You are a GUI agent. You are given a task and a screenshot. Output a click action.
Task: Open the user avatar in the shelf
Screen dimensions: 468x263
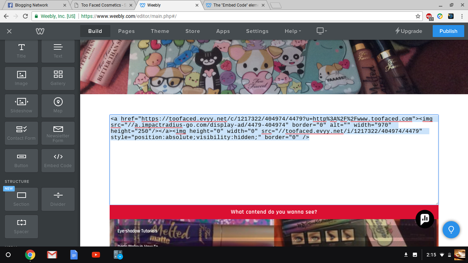pyautogui.click(x=460, y=255)
